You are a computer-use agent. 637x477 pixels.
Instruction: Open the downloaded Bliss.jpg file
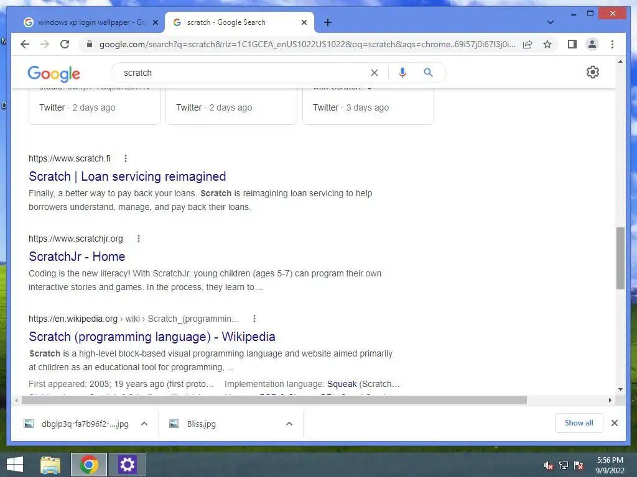pyautogui.click(x=202, y=424)
